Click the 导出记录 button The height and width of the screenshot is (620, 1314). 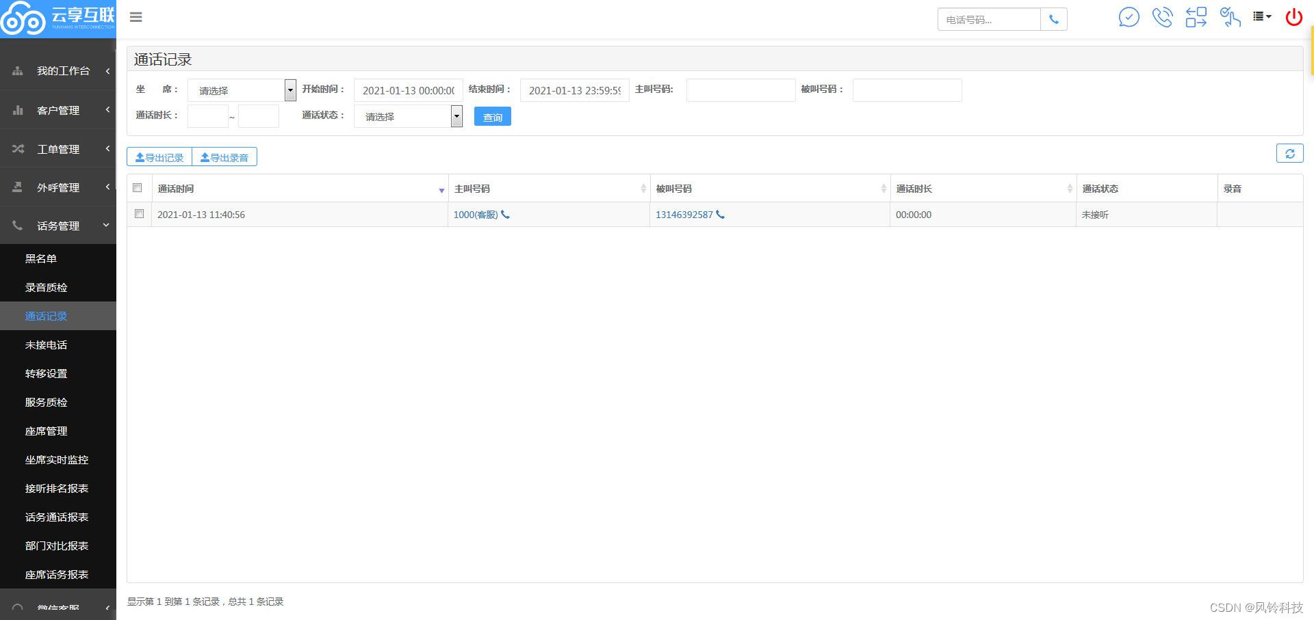[159, 157]
